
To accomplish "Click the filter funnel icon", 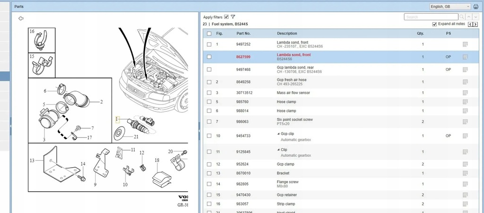I will [x=233, y=17].
